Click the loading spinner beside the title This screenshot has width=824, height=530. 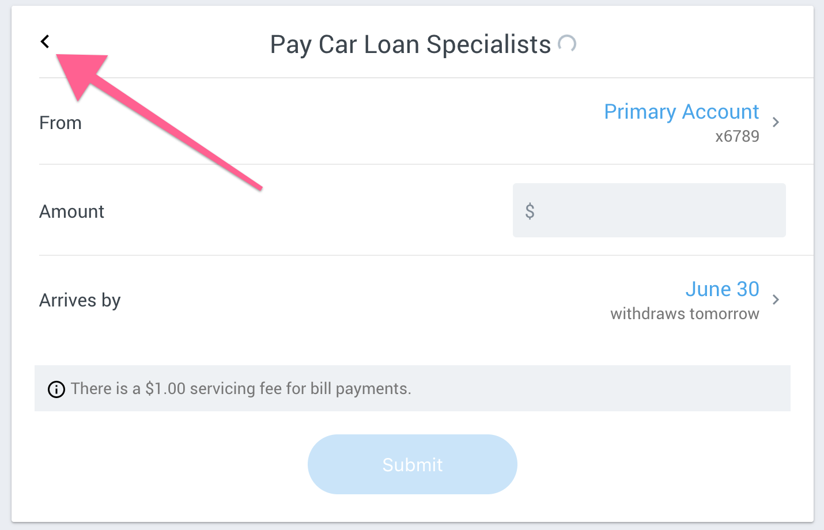(x=567, y=44)
